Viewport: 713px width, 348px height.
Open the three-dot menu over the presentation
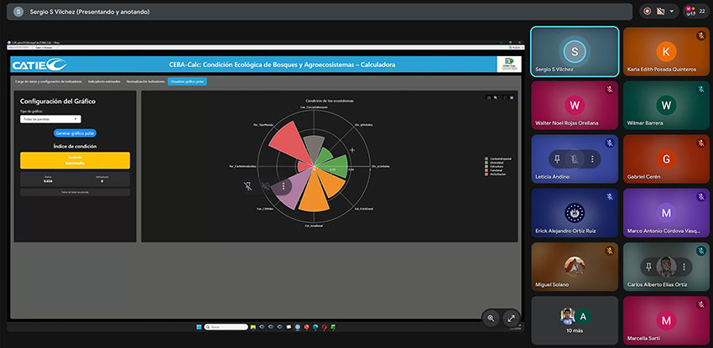coord(284,186)
